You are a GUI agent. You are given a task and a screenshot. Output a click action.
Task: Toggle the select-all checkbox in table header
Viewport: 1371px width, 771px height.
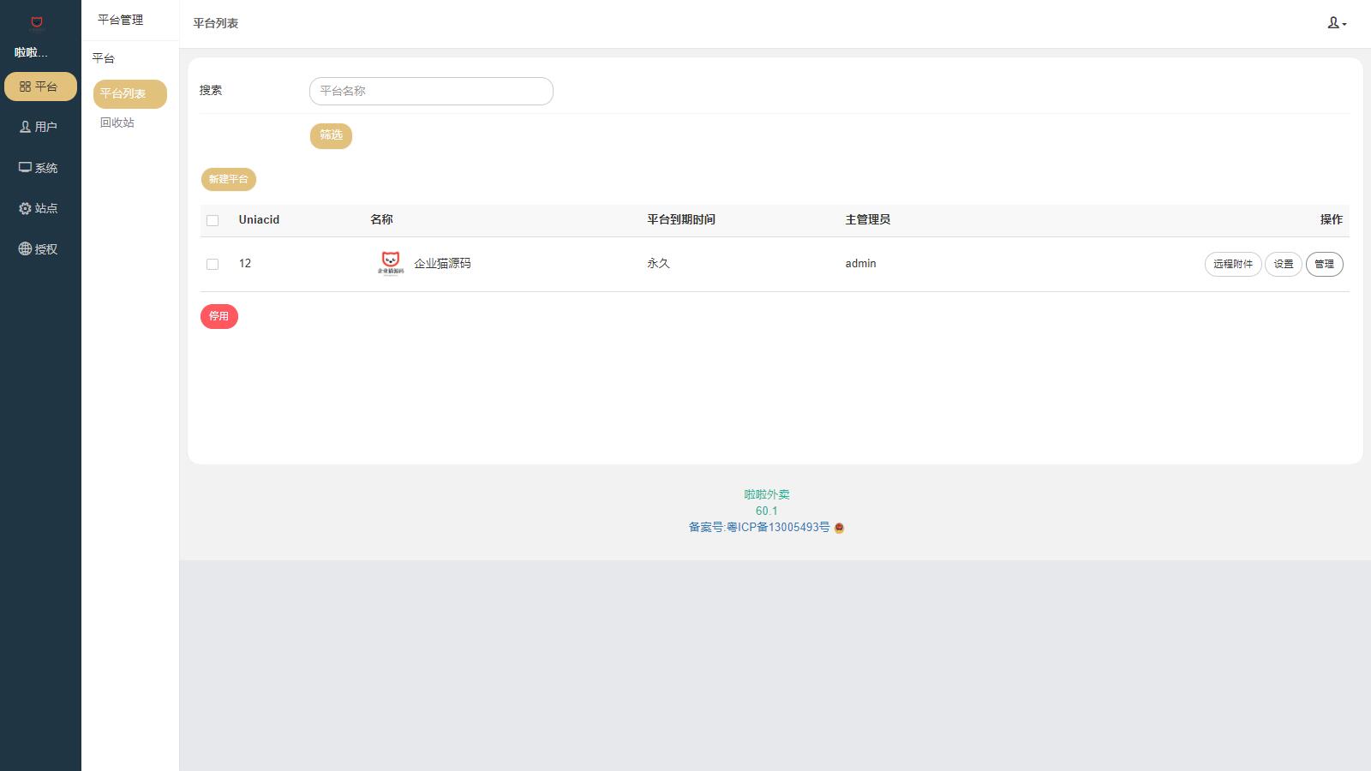pyautogui.click(x=213, y=220)
